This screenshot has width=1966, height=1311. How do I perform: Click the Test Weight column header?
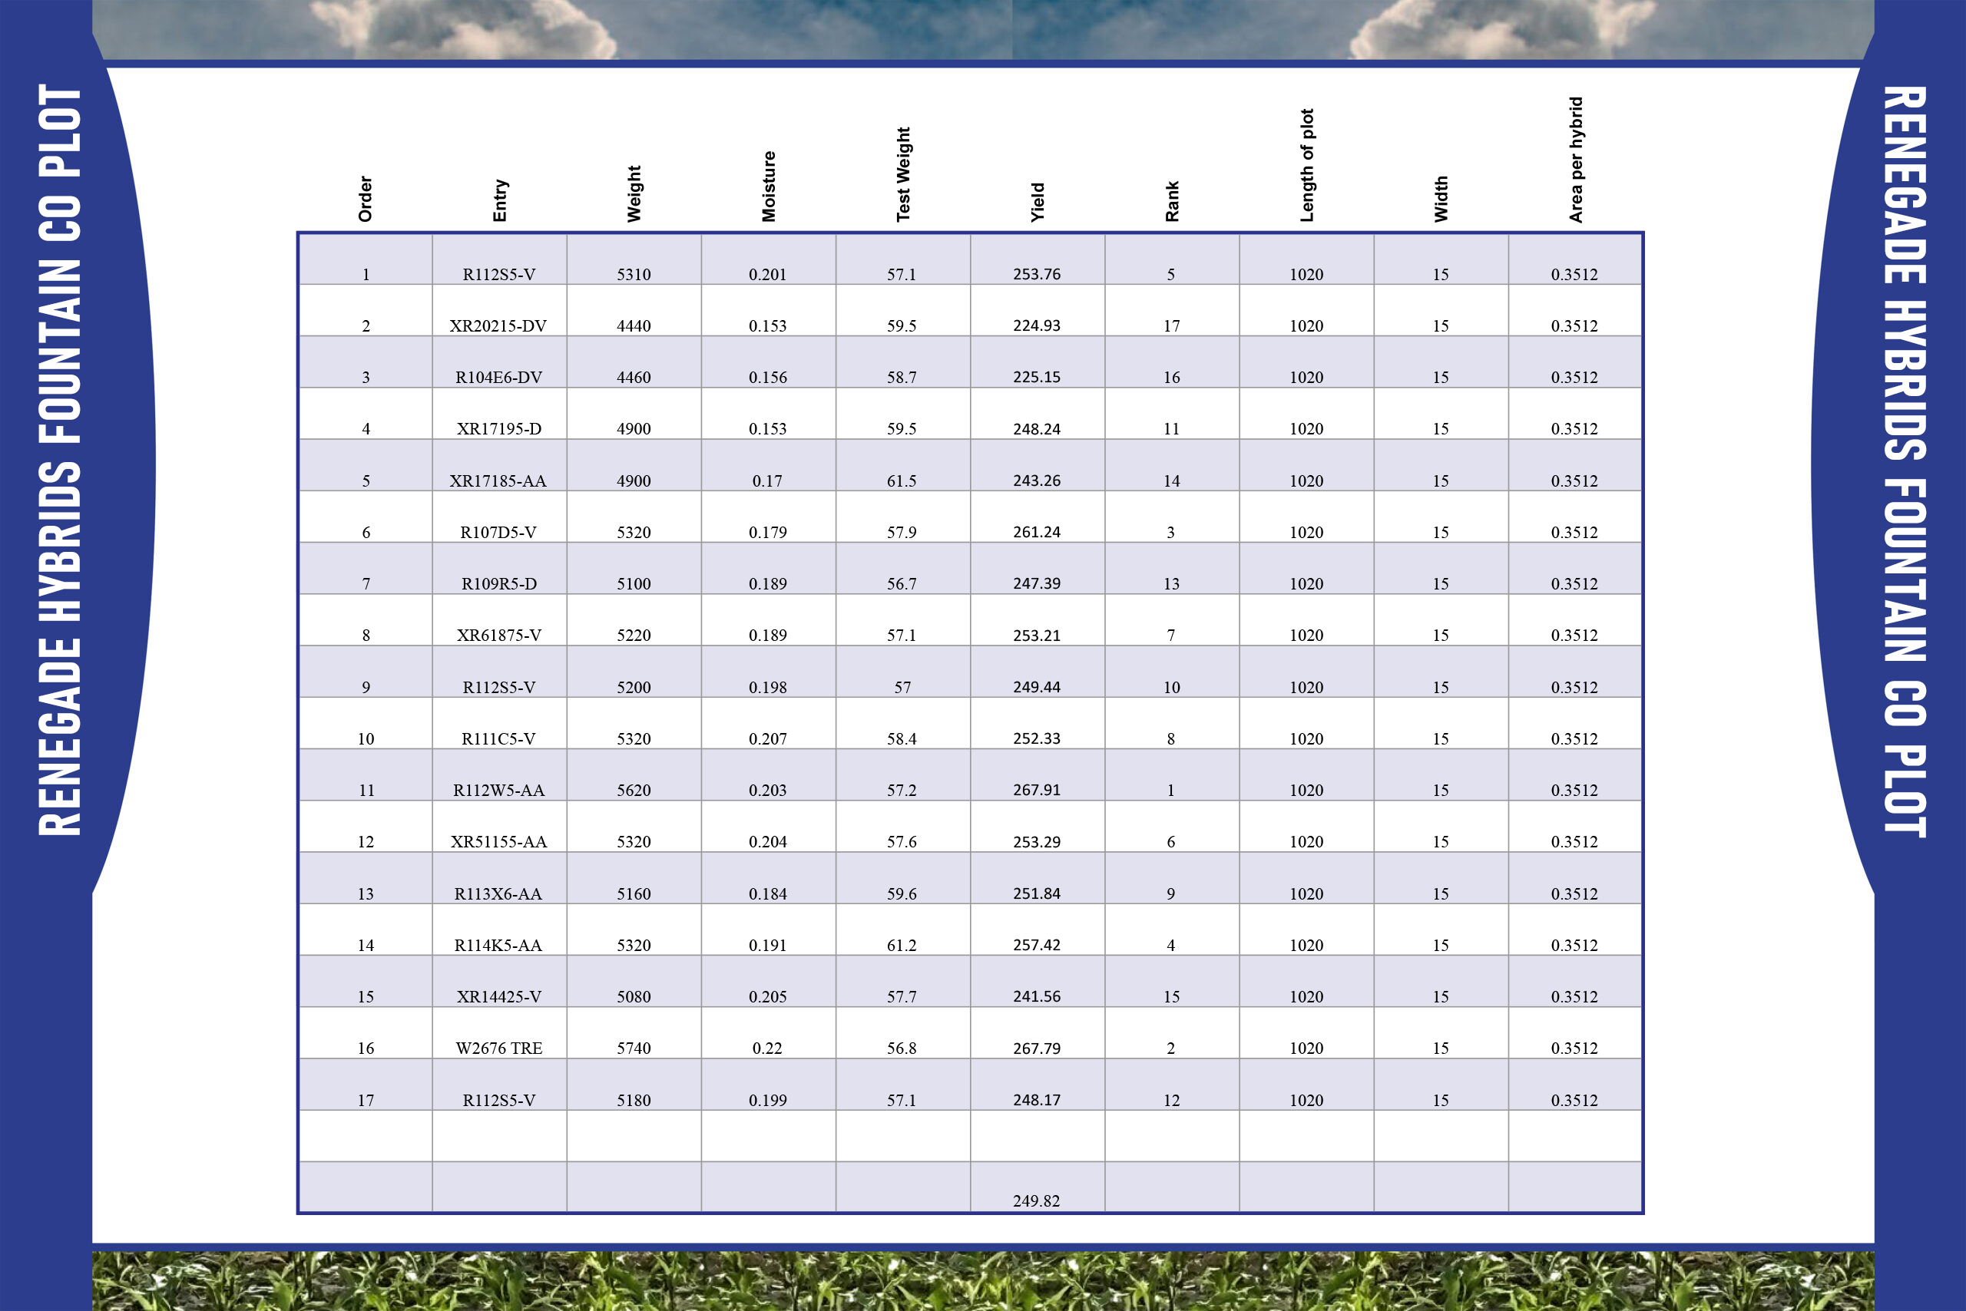tap(902, 175)
